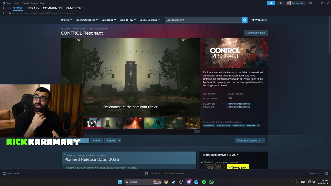Screen dimensions: 331x186
Task: Click the microphone tray icon
Action: pyautogui.click(x=297, y=182)
